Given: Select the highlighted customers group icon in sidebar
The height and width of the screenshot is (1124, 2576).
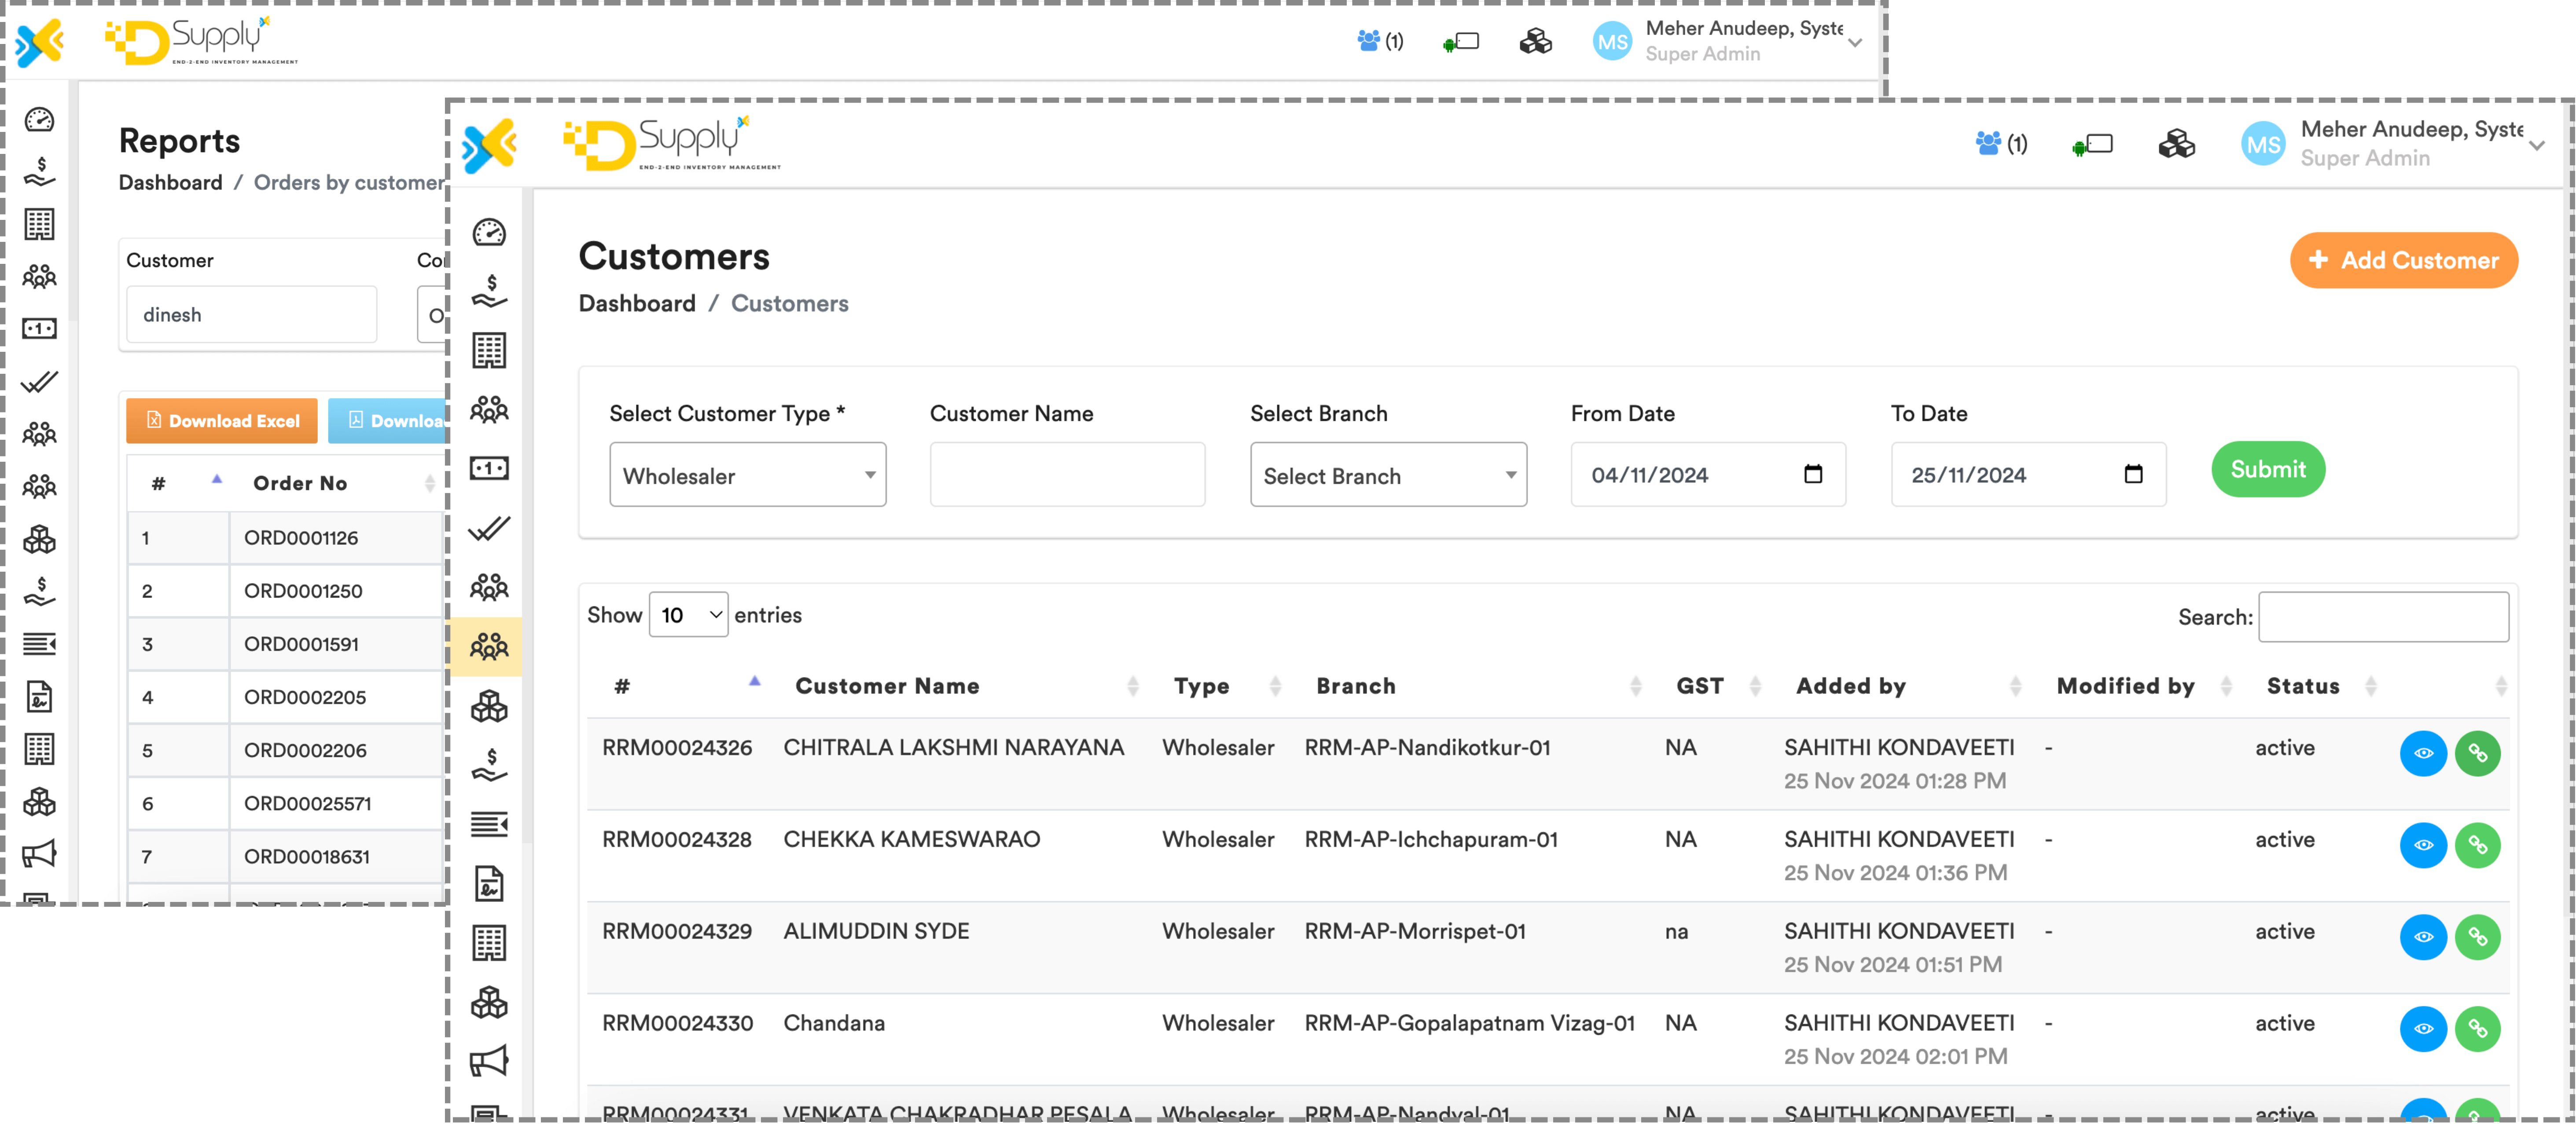Looking at the screenshot, I should point(489,646).
